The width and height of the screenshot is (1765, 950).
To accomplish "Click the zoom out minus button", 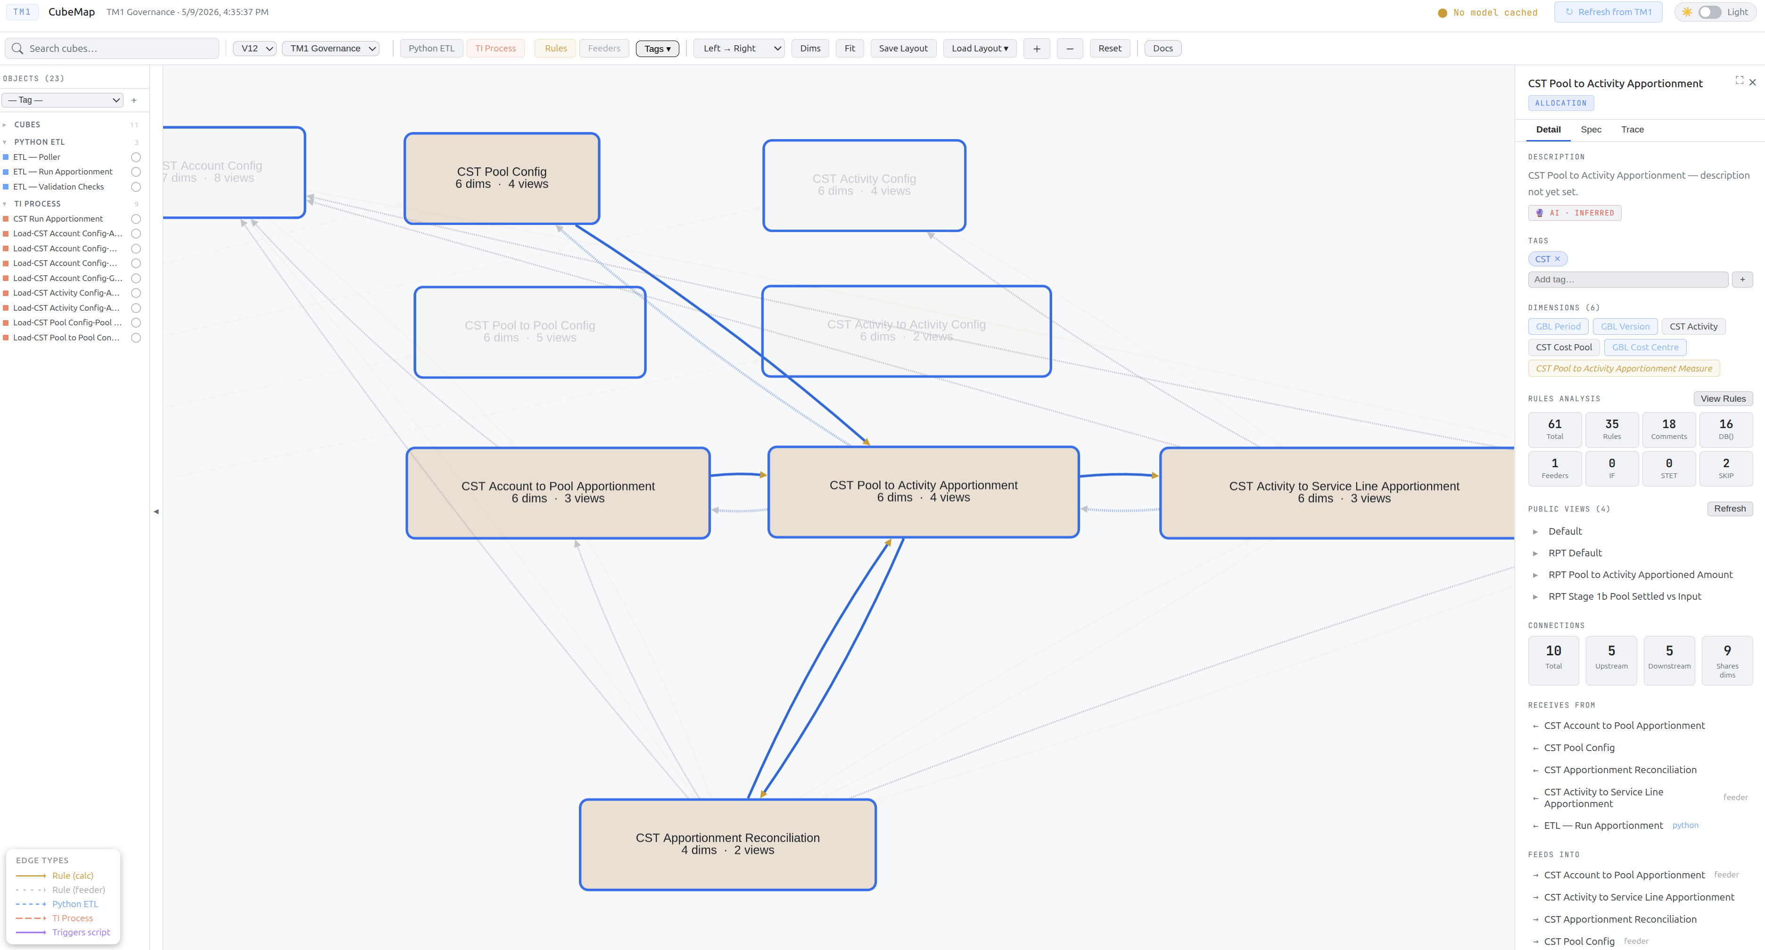I will pos(1070,49).
